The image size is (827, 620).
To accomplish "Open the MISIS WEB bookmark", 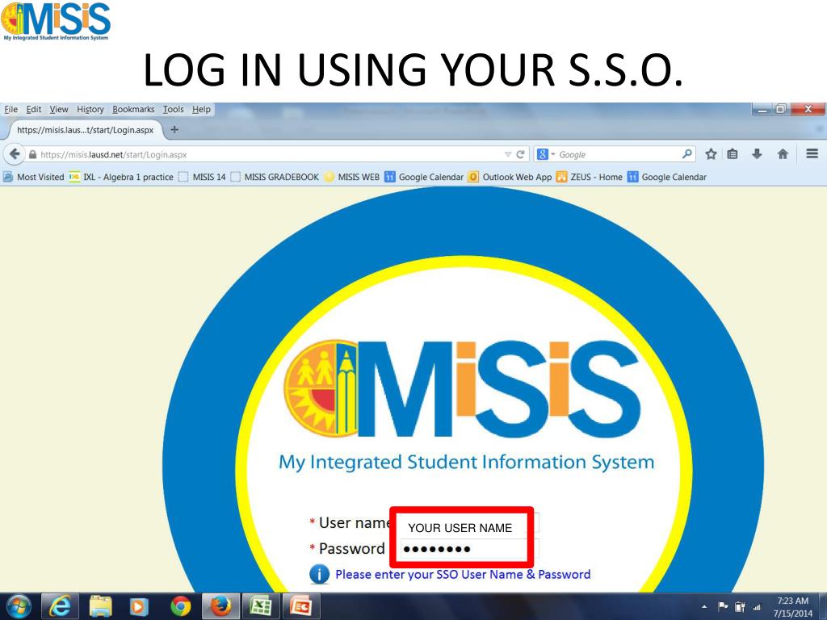I will coord(352,177).
